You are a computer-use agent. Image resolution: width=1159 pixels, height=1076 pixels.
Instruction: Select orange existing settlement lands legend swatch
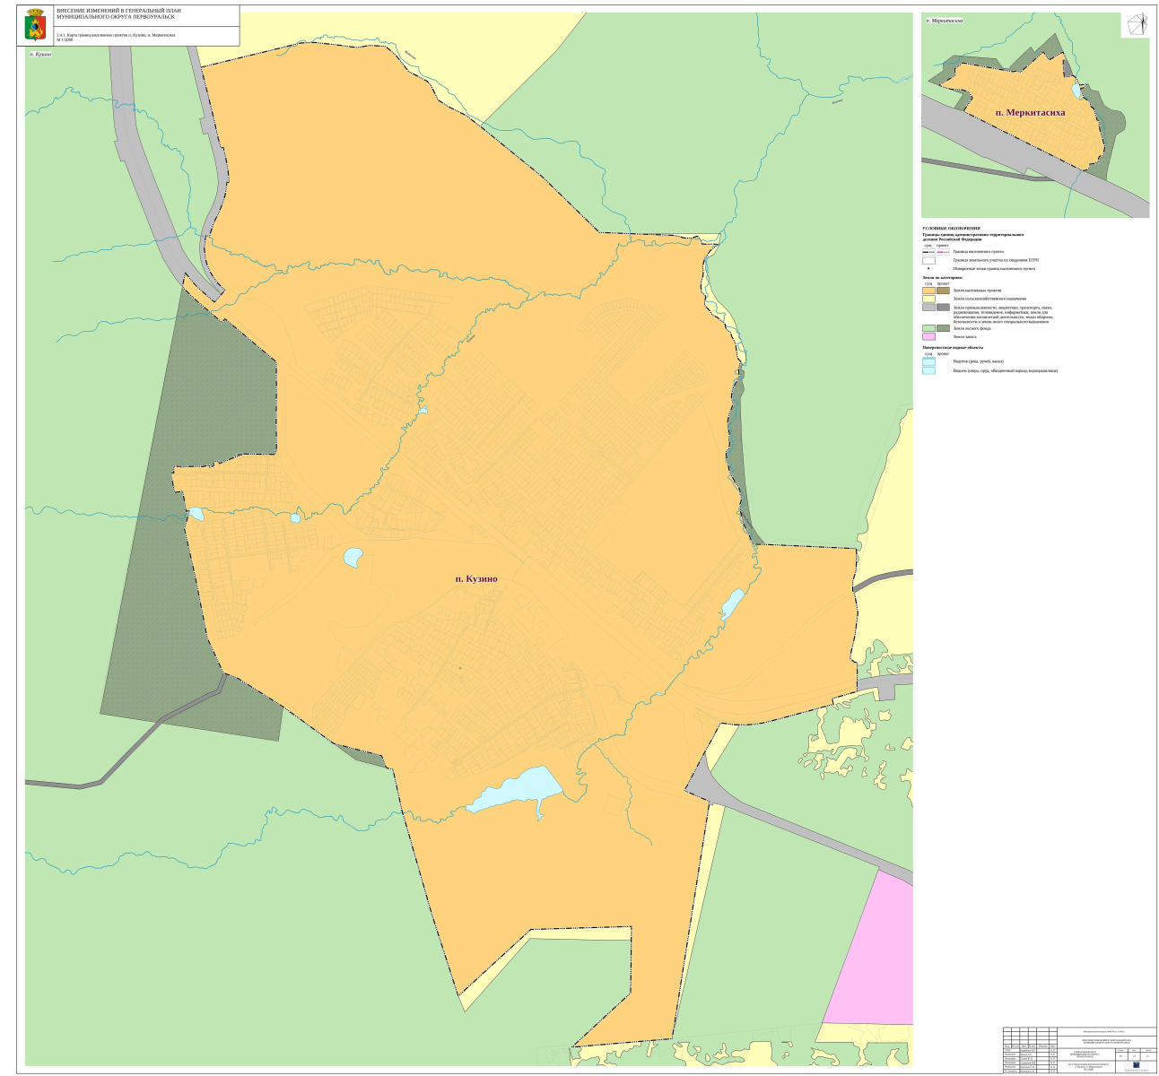point(928,291)
